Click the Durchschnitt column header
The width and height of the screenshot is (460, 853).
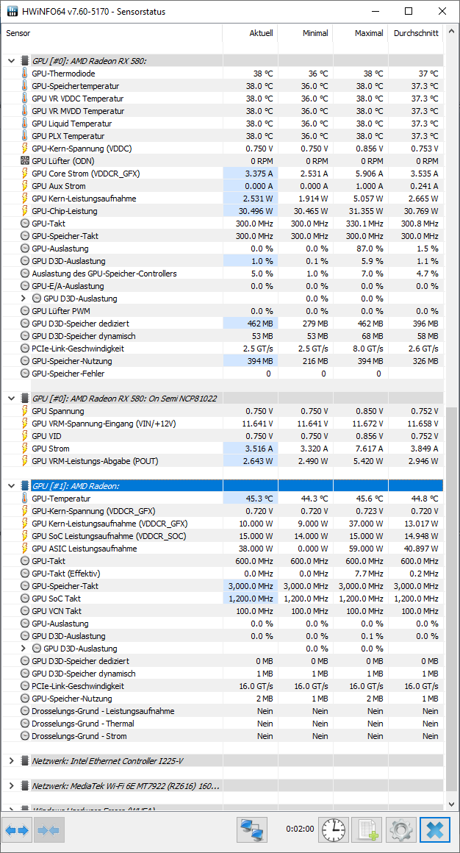(x=415, y=33)
